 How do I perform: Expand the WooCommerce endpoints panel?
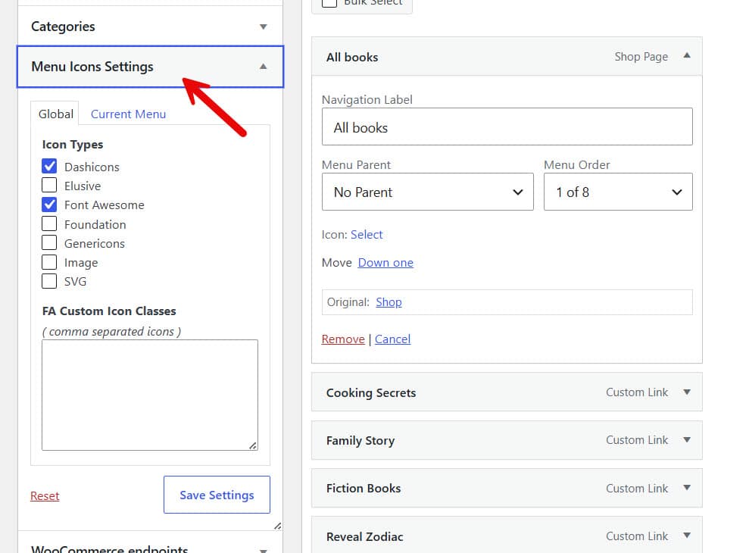pos(263,550)
